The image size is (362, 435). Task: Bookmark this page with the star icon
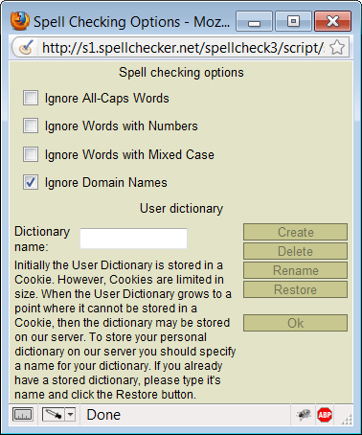pyautogui.click(x=337, y=48)
